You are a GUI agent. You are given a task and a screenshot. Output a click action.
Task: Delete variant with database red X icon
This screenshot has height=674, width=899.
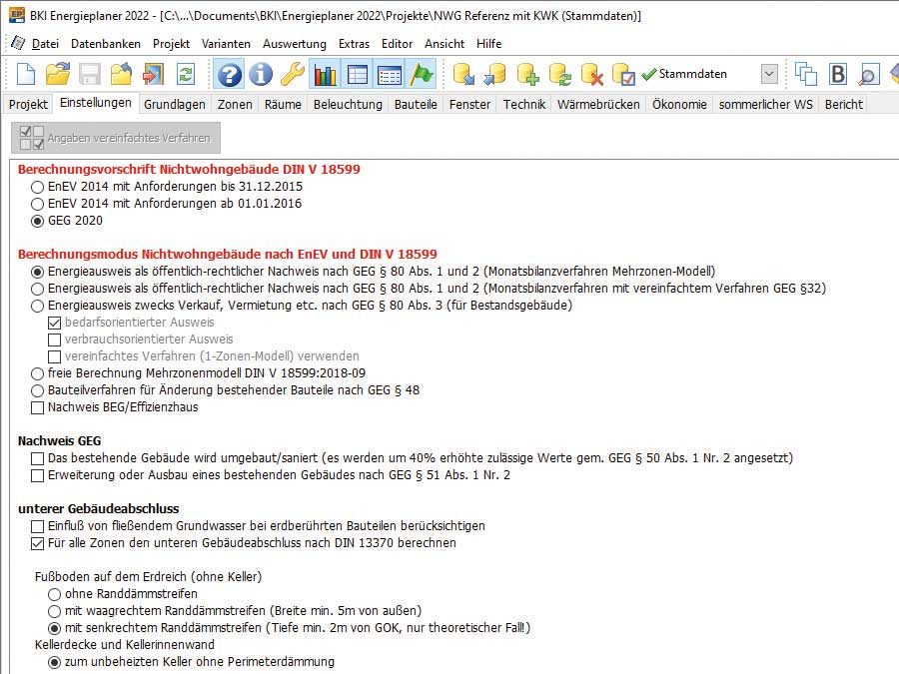[591, 75]
